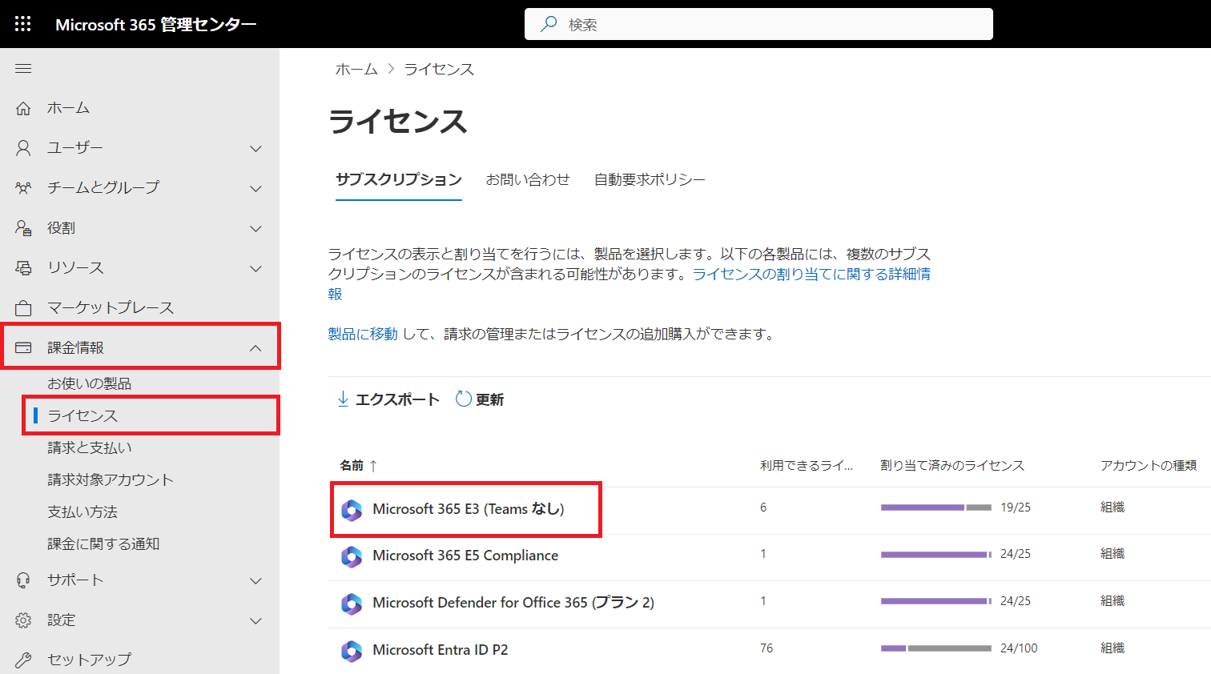Click the ライセンス breadcrumb text
Screen dimensions: 1211x674
click(439, 70)
